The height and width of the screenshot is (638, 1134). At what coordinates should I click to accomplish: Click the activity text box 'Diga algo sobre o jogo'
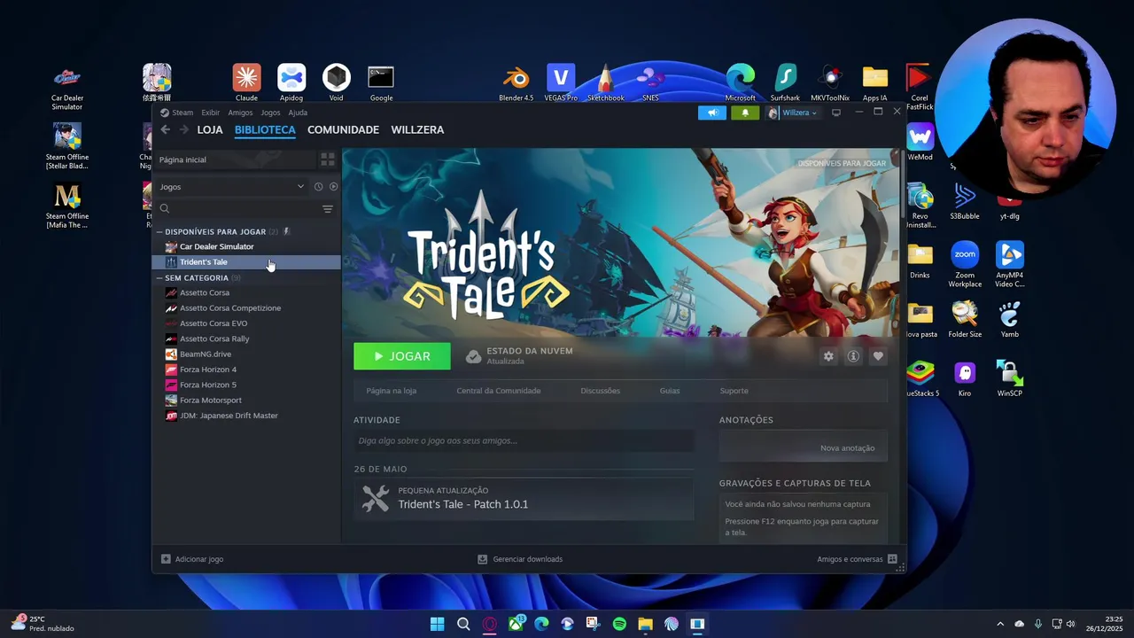524,440
